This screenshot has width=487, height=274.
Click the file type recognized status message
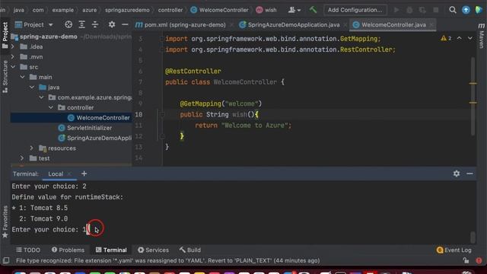(x=167, y=260)
